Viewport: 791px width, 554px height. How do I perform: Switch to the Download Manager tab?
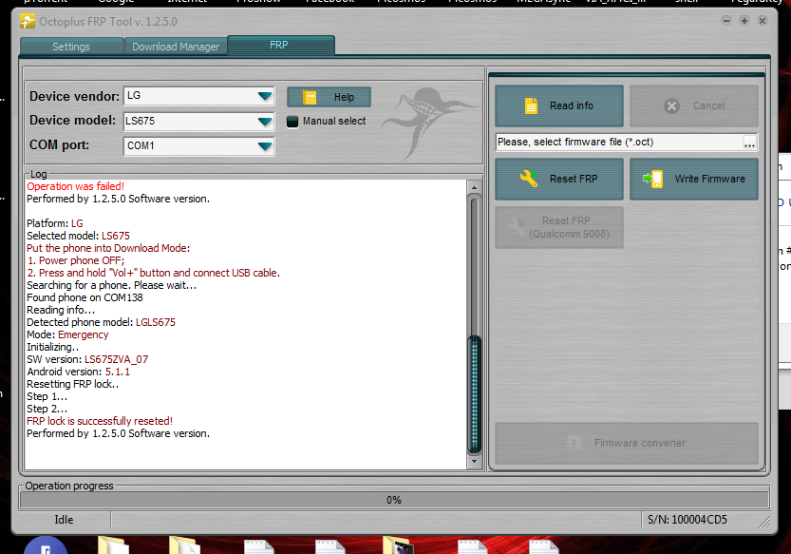coord(176,47)
